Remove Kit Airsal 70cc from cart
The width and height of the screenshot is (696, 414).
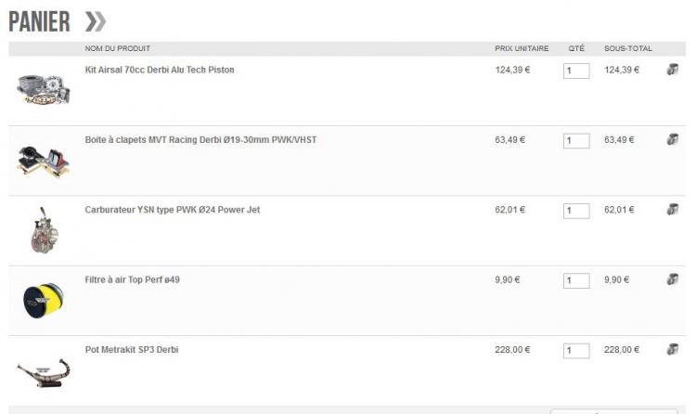pos(673,70)
